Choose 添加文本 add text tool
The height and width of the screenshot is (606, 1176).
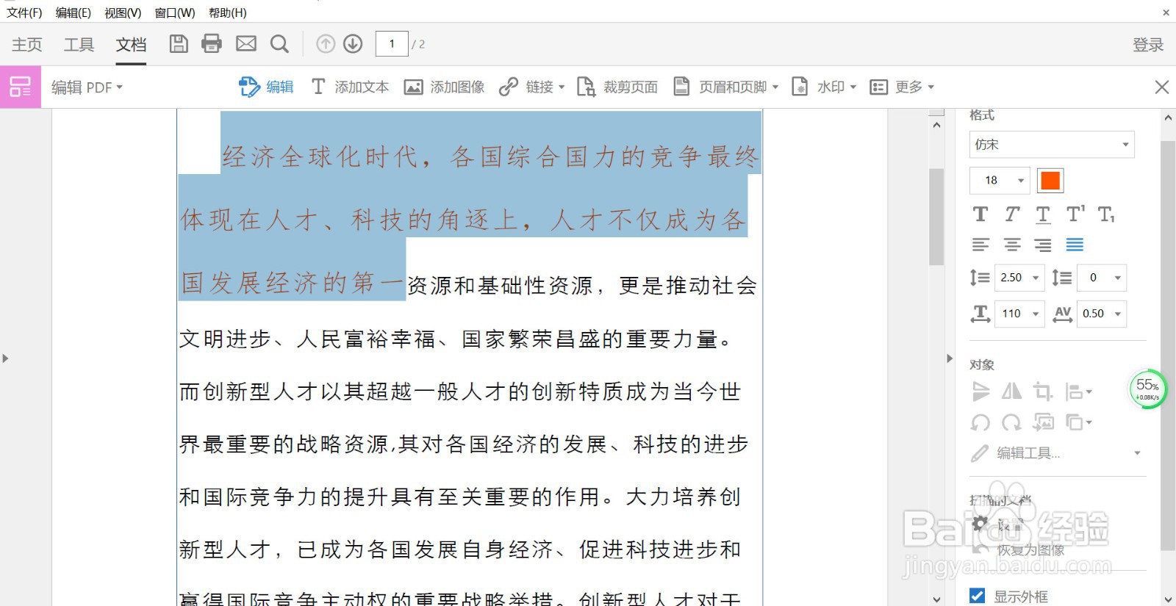tap(350, 87)
